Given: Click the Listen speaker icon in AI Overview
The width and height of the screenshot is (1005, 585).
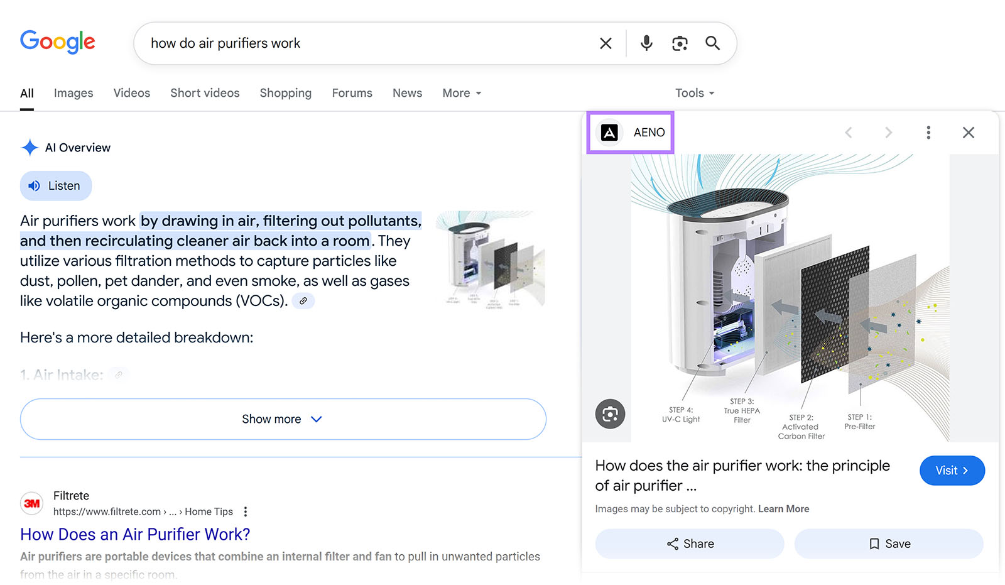Looking at the screenshot, I should pos(33,186).
